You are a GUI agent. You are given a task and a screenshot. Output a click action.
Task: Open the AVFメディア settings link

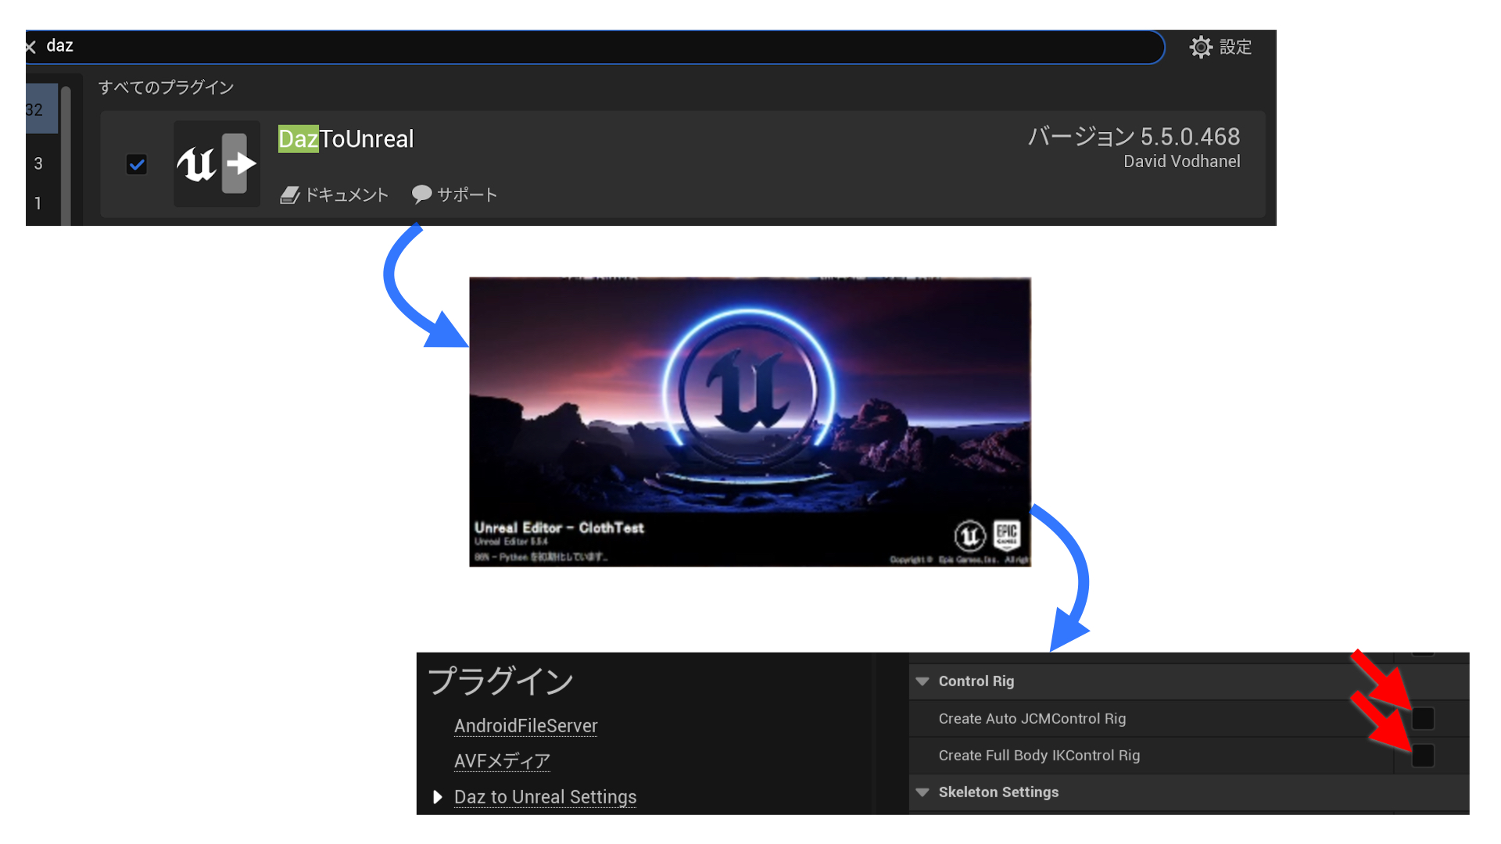502,761
